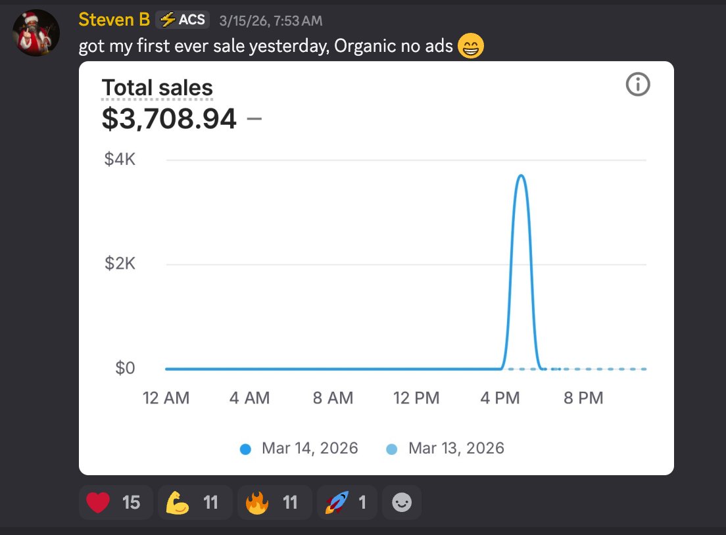Click the add reaction smiley icon
Viewport: 726px width, 535px height.
[x=401, y=502]
